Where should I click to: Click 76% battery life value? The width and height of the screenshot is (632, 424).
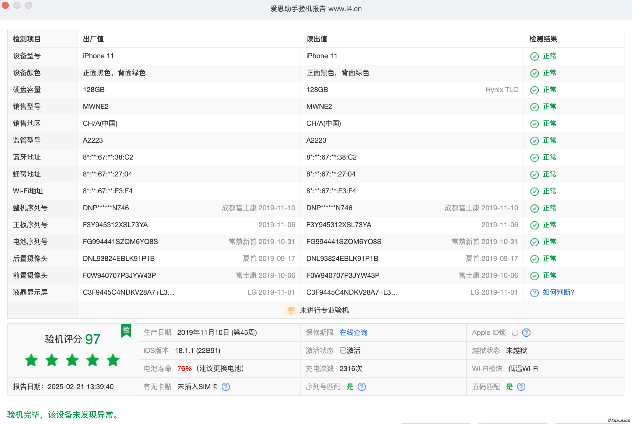(x=184, y=369)
